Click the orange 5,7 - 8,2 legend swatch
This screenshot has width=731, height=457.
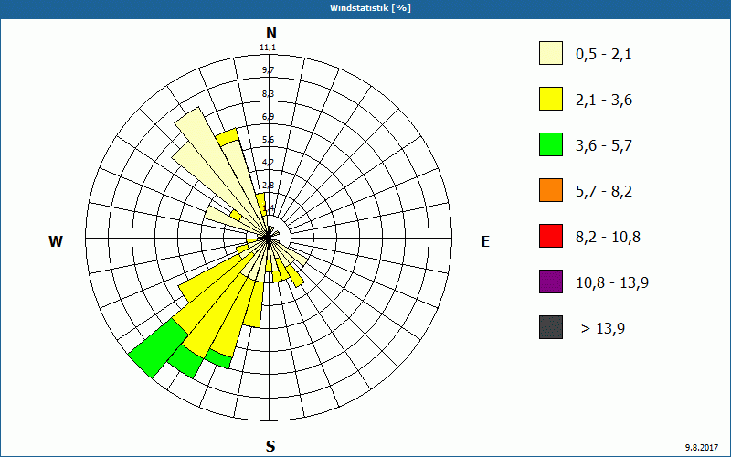click(x=551, y=190)
